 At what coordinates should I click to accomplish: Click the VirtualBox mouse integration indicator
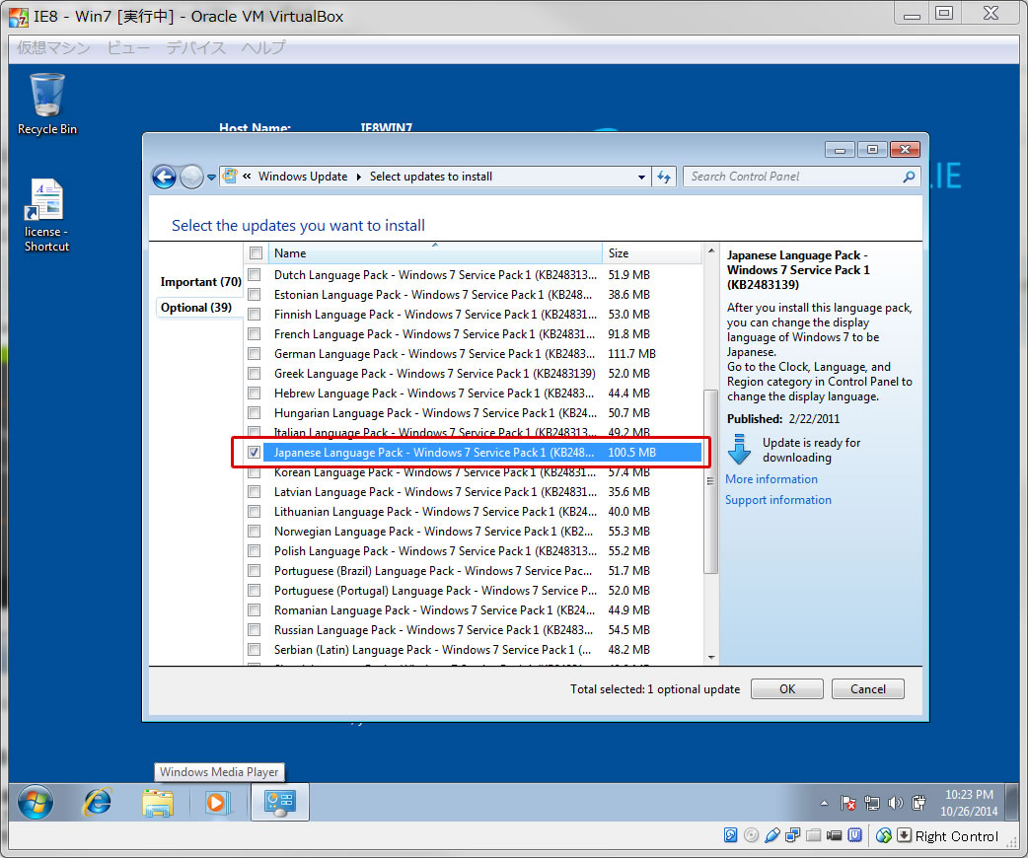[x=884, y=835]
